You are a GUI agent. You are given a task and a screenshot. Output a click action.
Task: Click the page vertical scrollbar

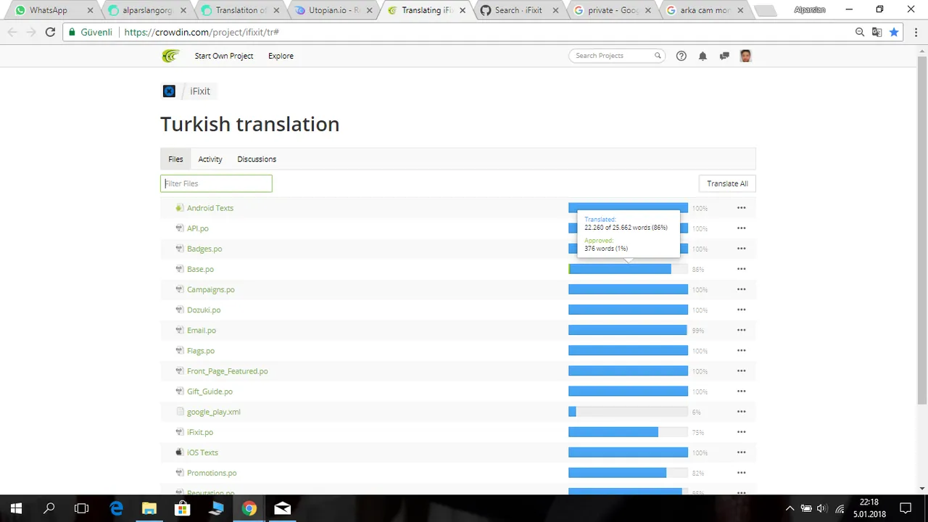tap(922, 232)
